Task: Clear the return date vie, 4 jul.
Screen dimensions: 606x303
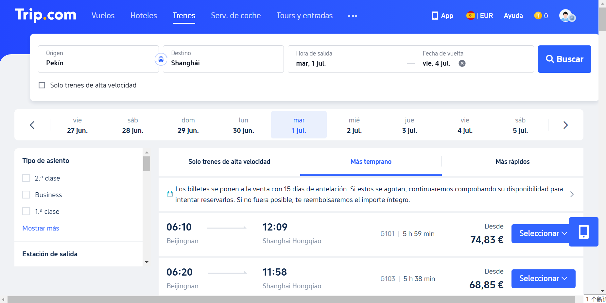Action: [x=462, y=63]
